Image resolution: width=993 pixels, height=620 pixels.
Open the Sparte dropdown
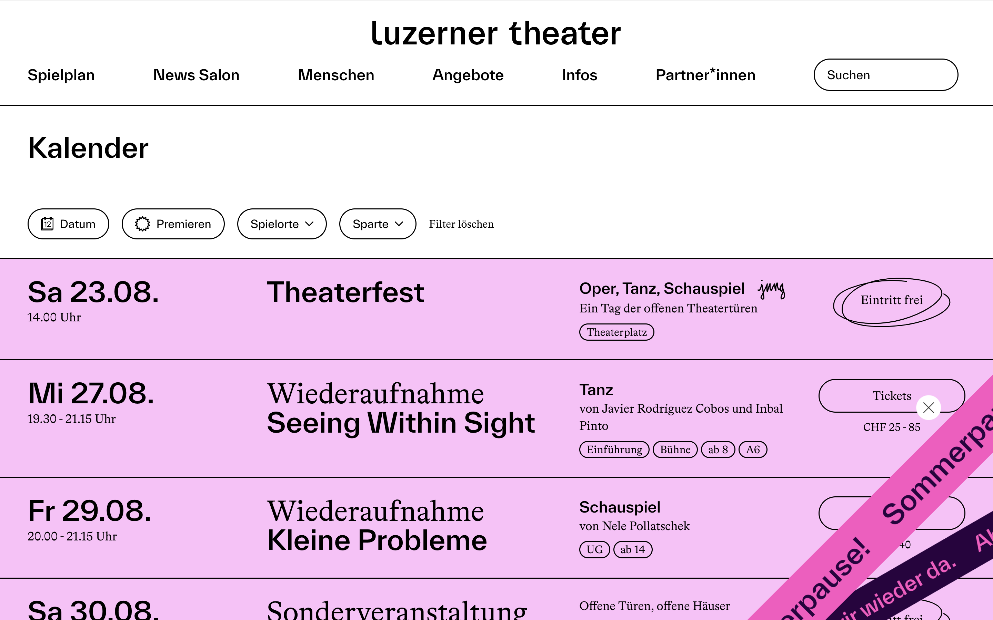378,224
